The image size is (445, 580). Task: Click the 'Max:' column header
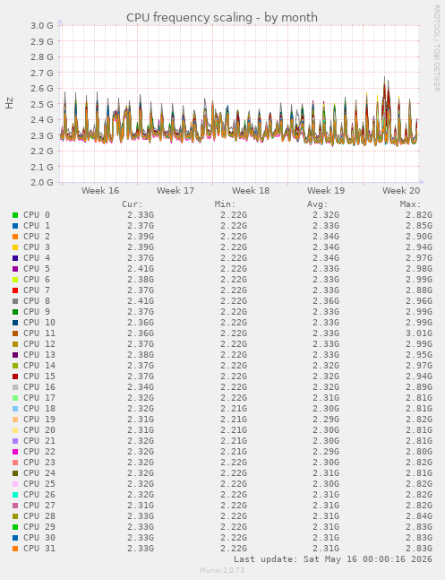click(410, 204)
